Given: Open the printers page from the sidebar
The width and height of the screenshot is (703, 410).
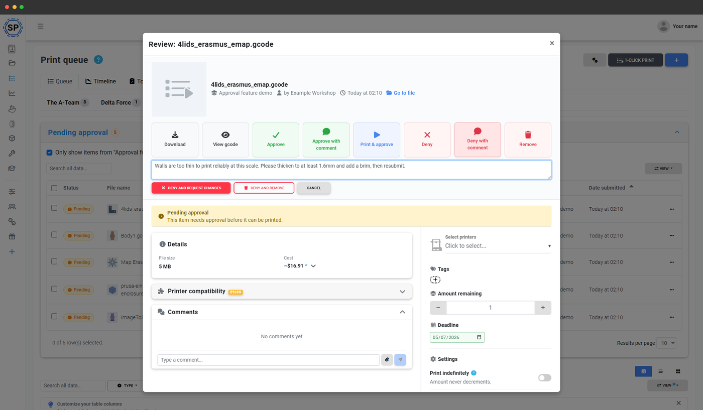Looking at the screenshot, I should (12, 49).
